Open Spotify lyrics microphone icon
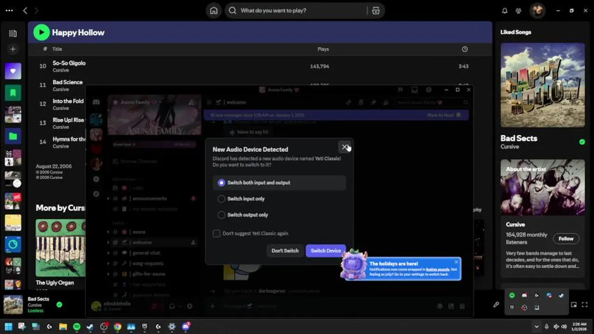This screenshot has width=594, height=334. (x=496, y=305)
